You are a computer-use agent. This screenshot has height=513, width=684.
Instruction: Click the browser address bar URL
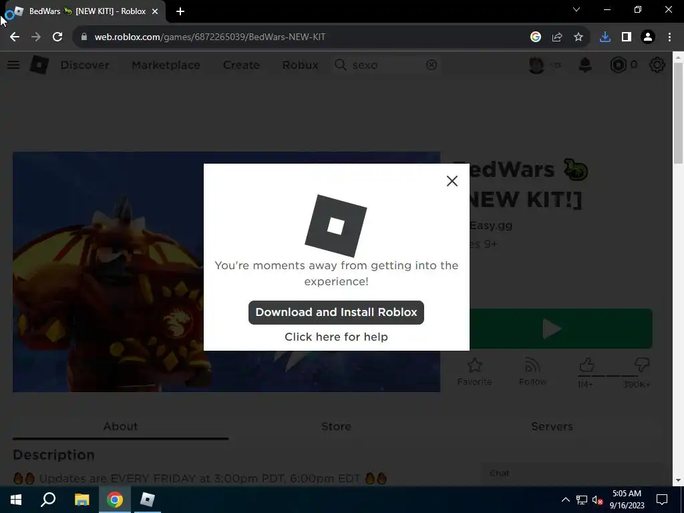tap(210, 37)
